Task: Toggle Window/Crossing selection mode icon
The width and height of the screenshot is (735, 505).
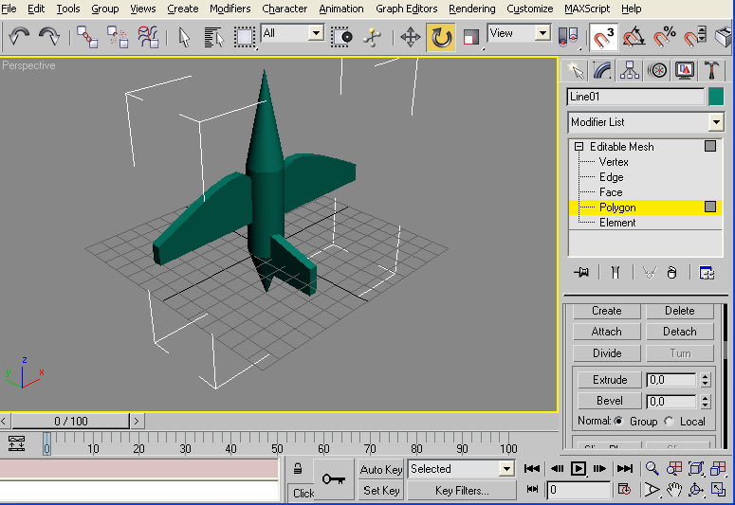Action: pyautogui.click(x=341, y=37)
